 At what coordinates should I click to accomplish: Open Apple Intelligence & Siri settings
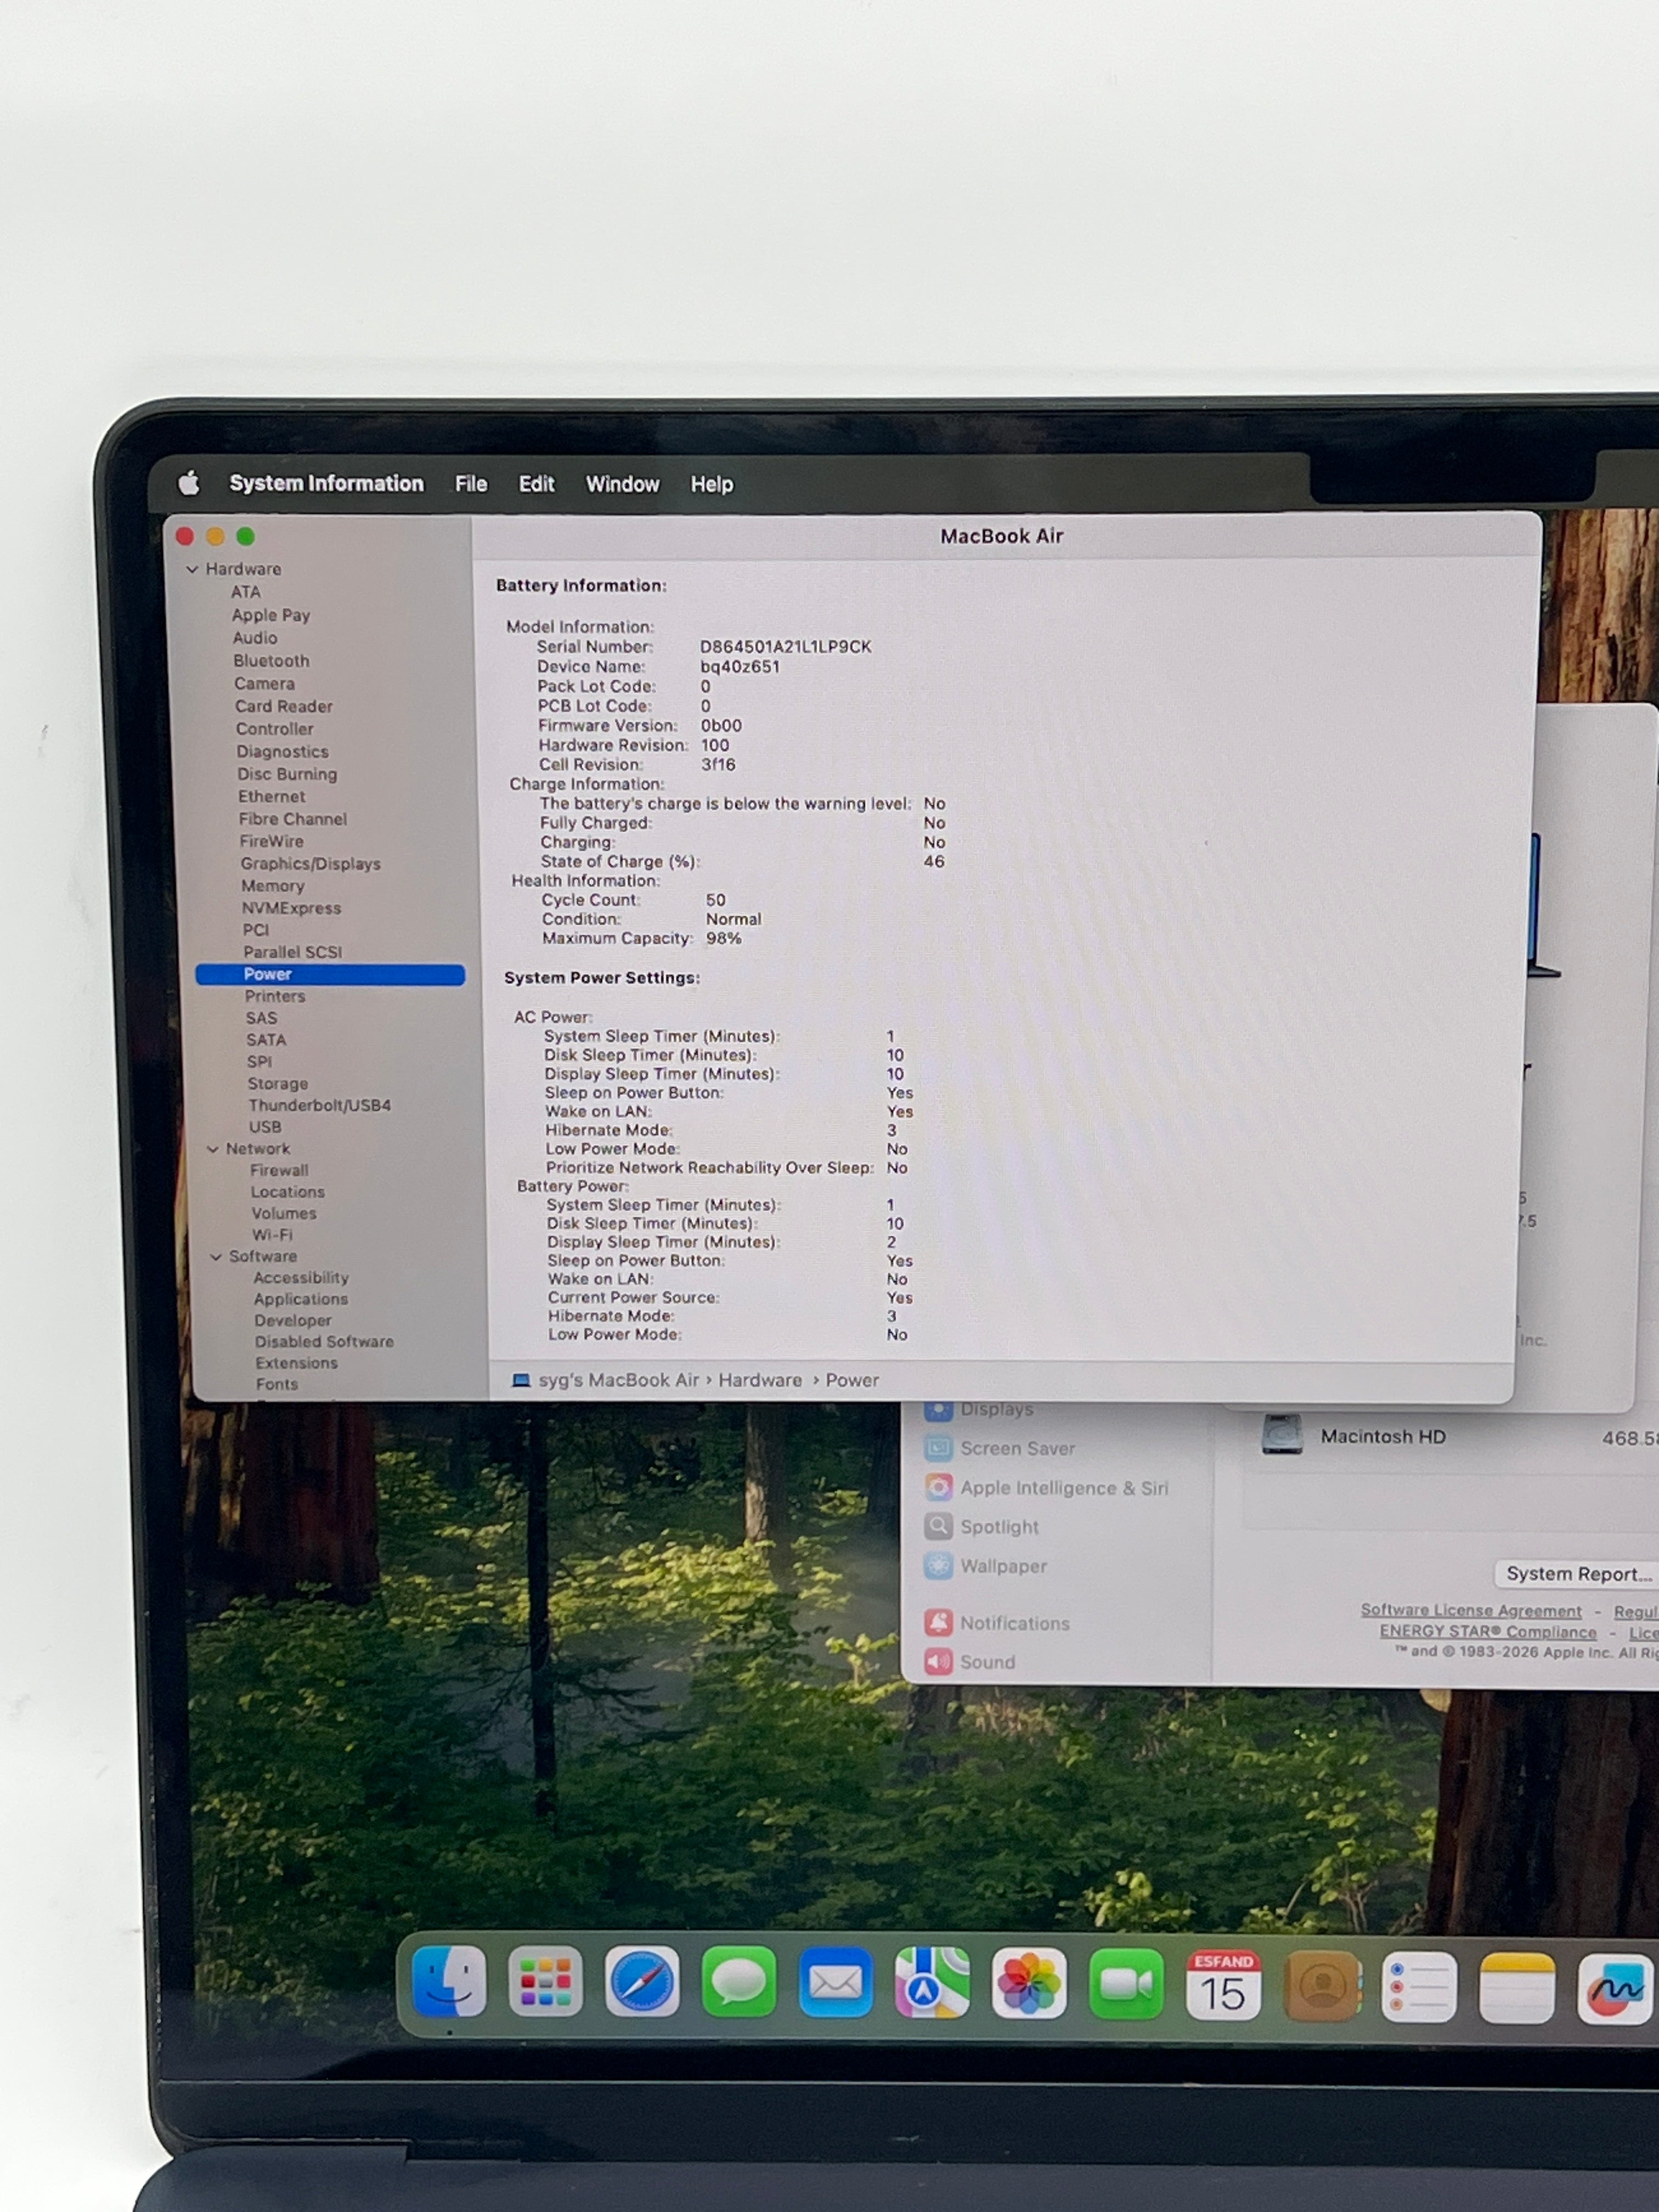(x=1064, y=1488)
